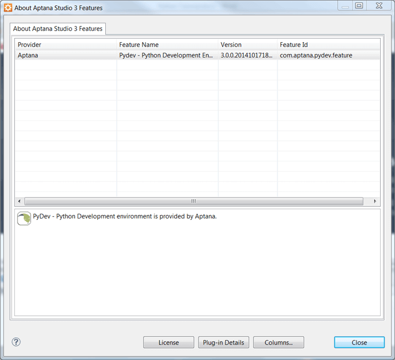Open the License button
Viewport: 395px width, 360px height.
click(169, 343)
